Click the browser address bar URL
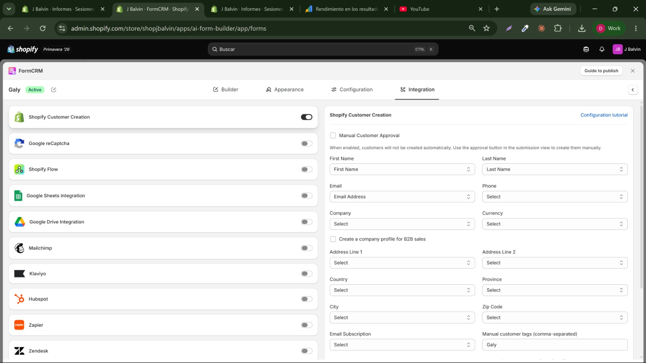The width and height of the screenshot is (646, 363). 168,28
